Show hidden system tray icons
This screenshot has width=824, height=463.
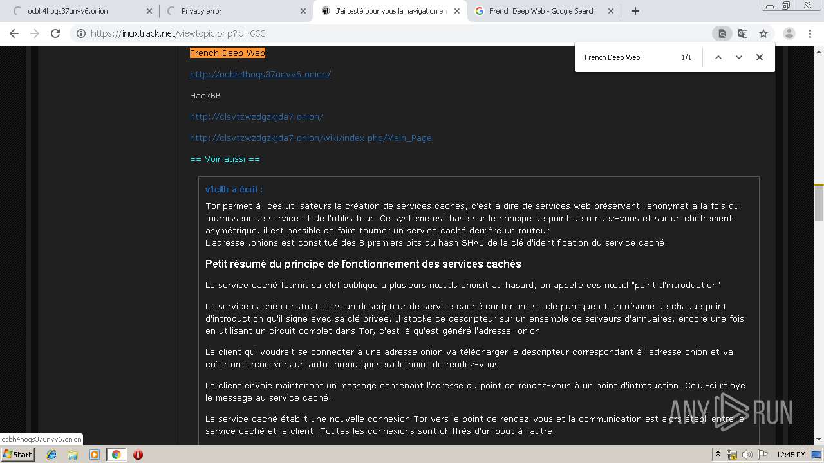718,455
